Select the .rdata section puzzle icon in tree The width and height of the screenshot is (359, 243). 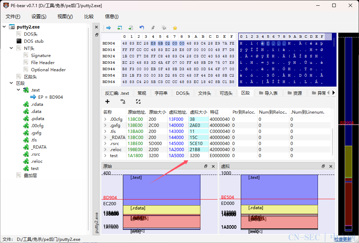26,104
